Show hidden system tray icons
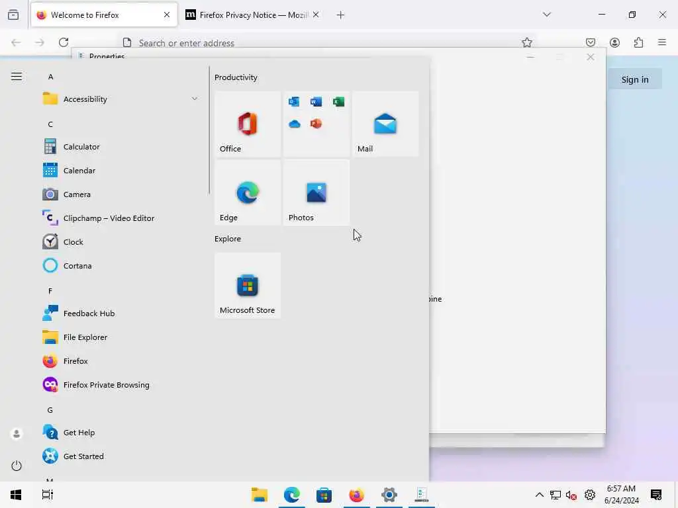 pyautogui.click(x=539, y=495)
